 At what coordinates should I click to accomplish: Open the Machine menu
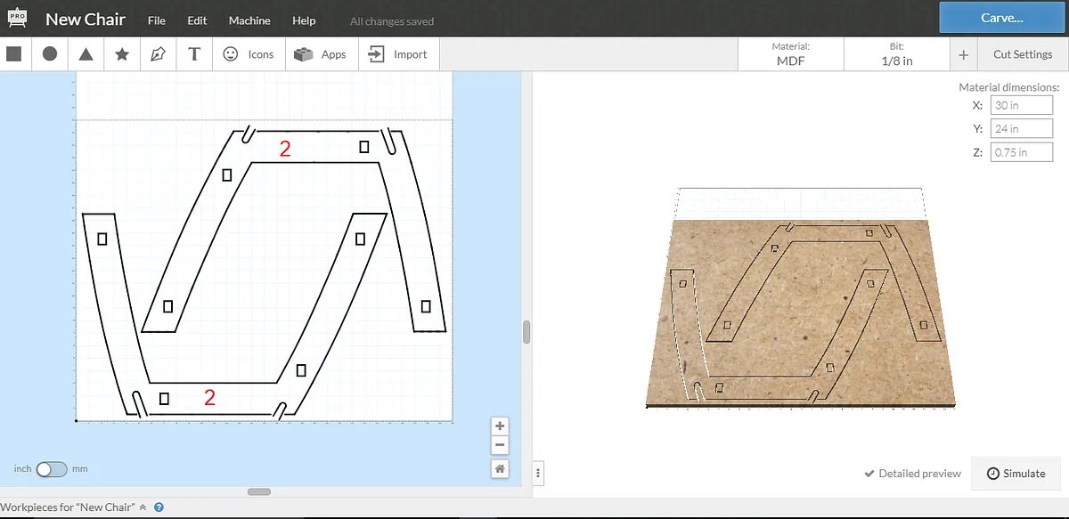(249, 20)
